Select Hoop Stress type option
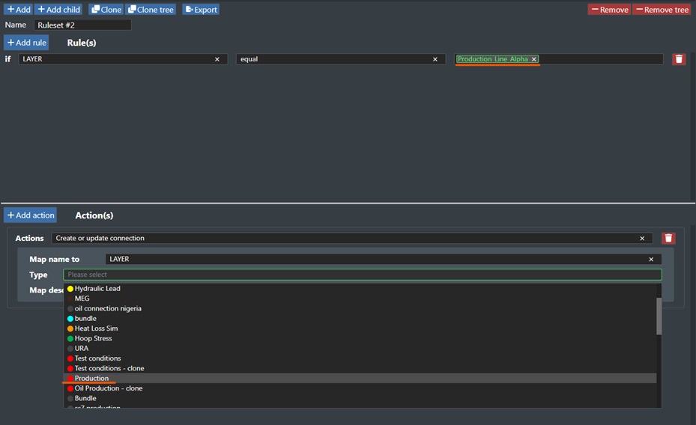Image resolution: width=696 pixels, height=425 pixels. 93,338
